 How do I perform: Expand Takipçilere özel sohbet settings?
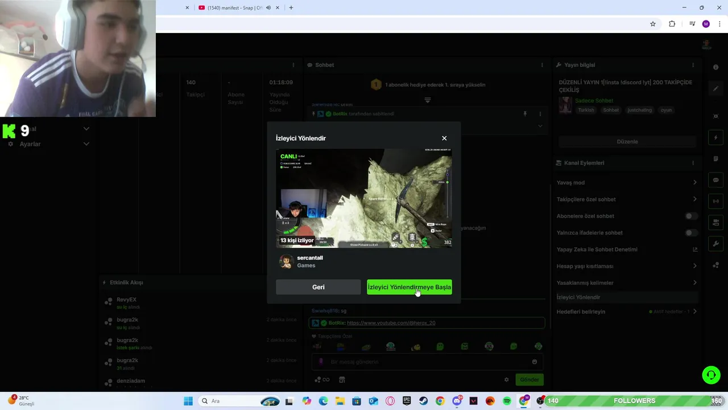(x=694, y=199)
